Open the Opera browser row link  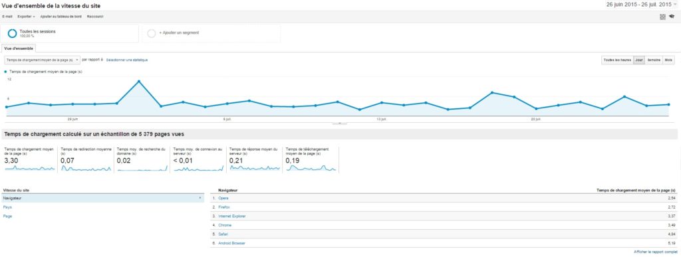(x=223, y=198)
